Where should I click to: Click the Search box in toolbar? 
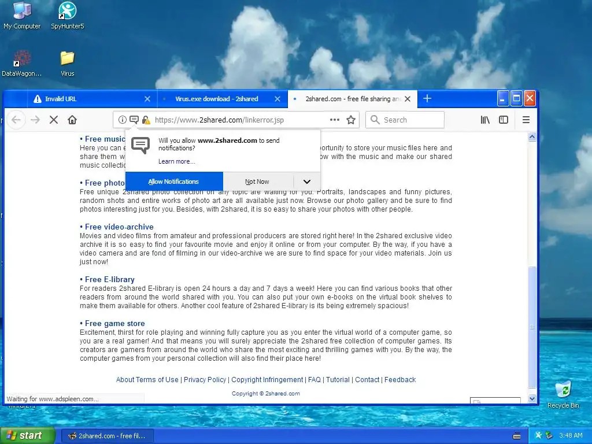pyautogui.click(x=405, y=120)
